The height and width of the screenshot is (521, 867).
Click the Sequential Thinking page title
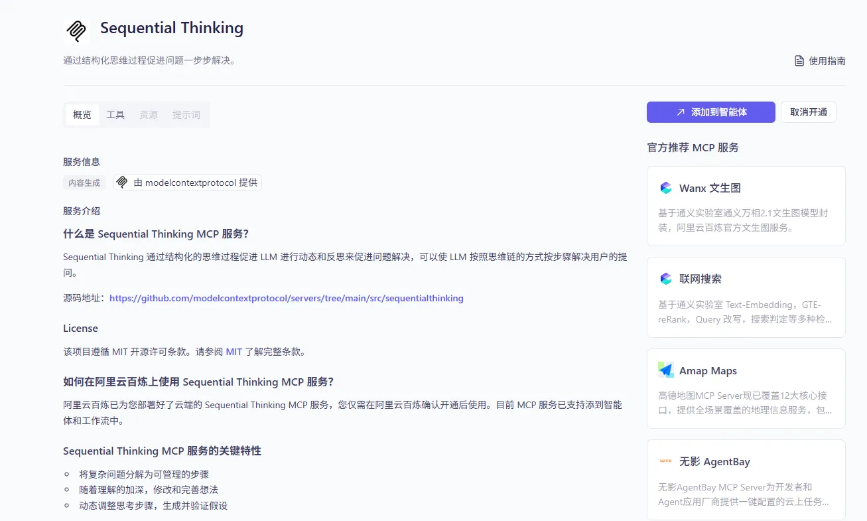click(172, 28)
